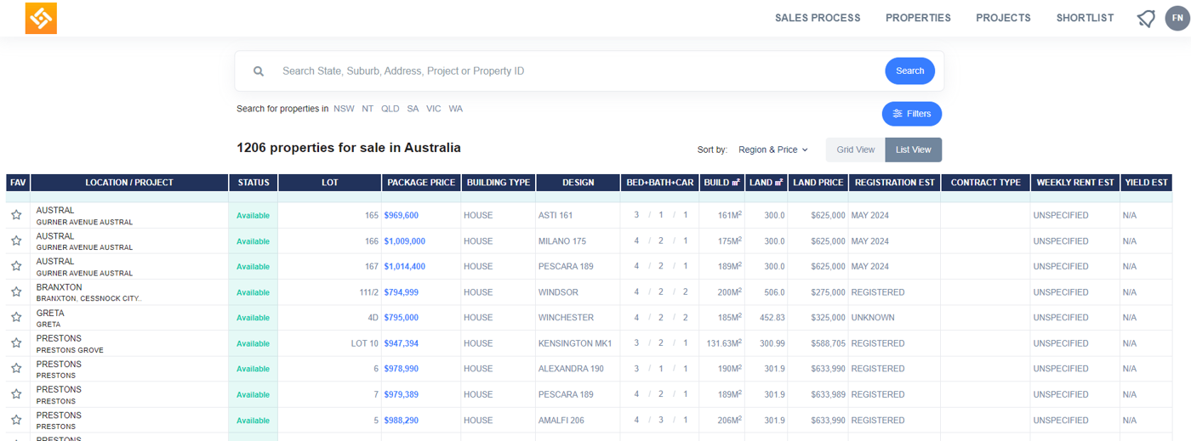This screenshot has height=441, width=1191.
Task: Focus the property search input field
Action: point(578,71)
